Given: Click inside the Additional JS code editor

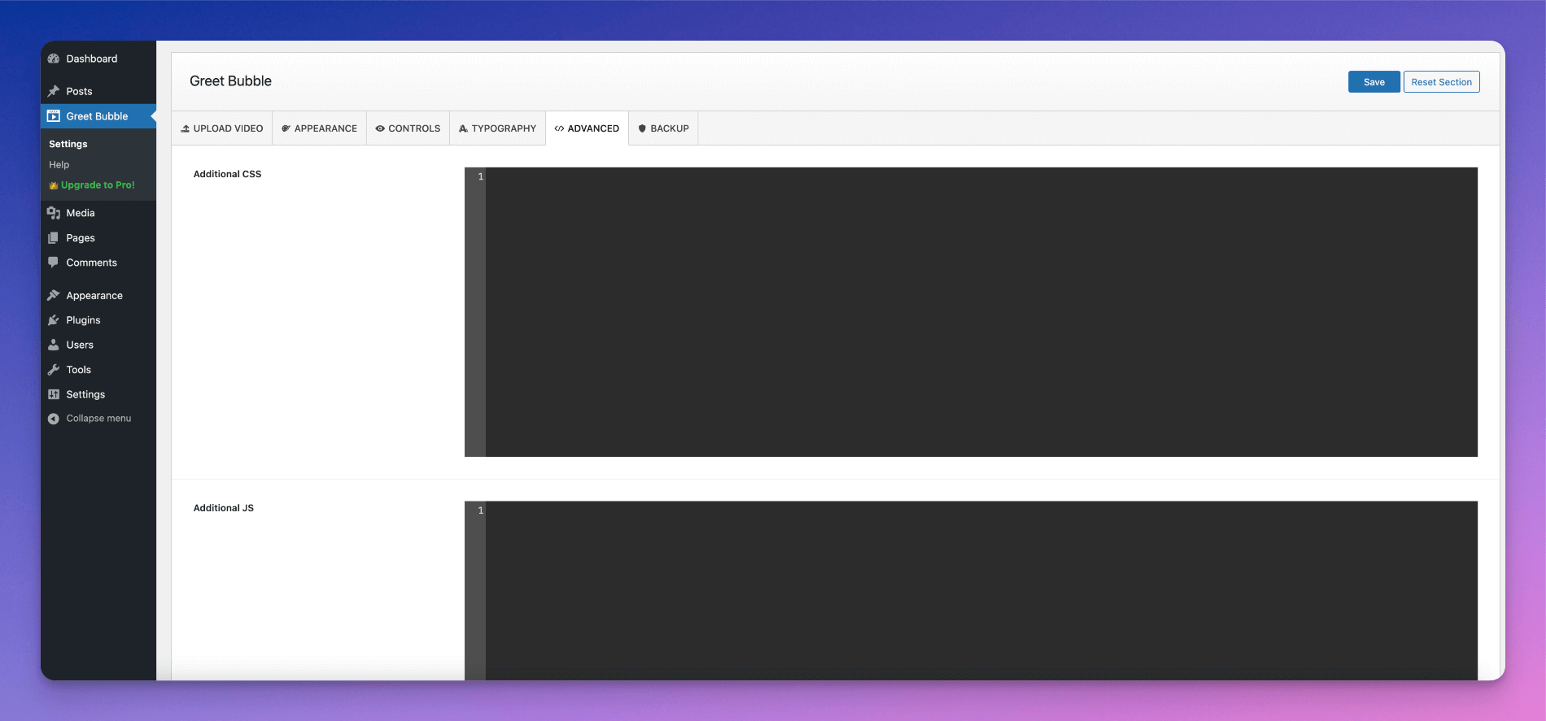Looking at the screenshot, I should pyautogui.click(x=981, y=591).
